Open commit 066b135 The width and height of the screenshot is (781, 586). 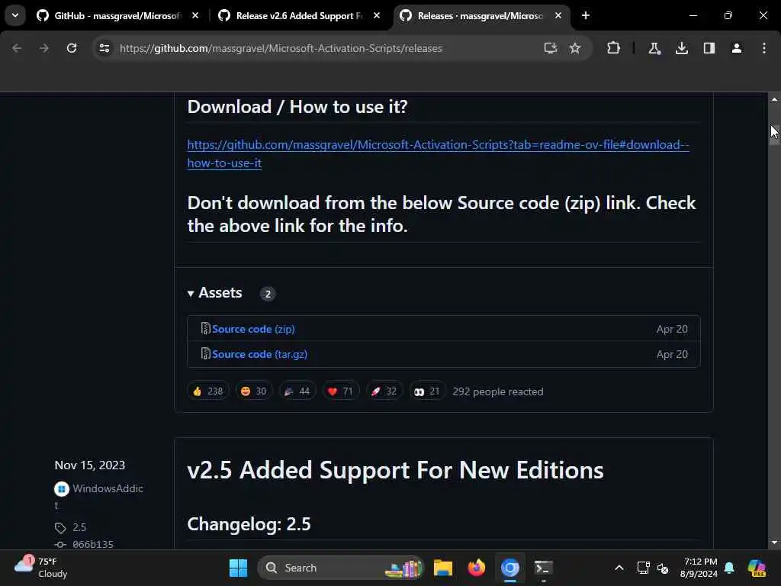tap(92, 544)
